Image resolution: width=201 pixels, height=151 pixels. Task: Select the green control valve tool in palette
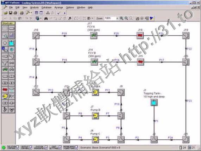click(5, 70)
